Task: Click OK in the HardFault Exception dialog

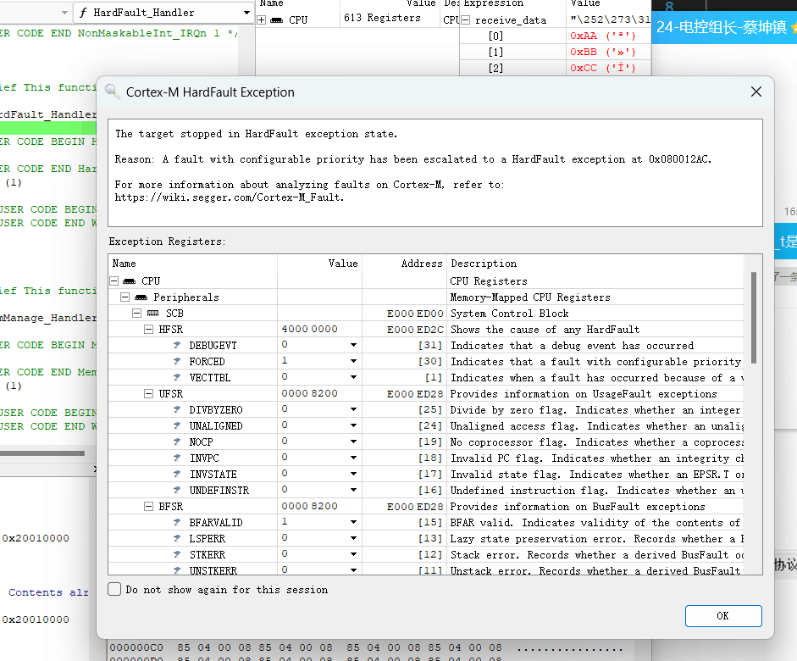Action: coord(722,616)
